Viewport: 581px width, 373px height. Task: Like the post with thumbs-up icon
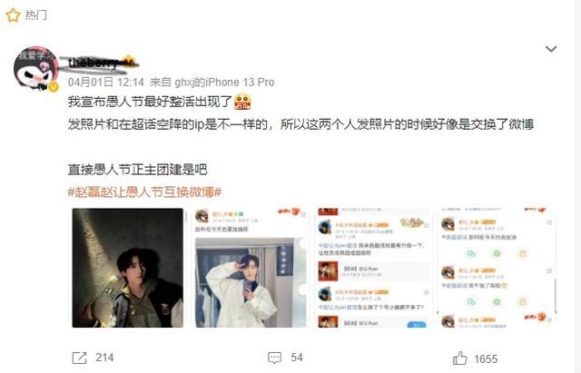coord(460,358)
